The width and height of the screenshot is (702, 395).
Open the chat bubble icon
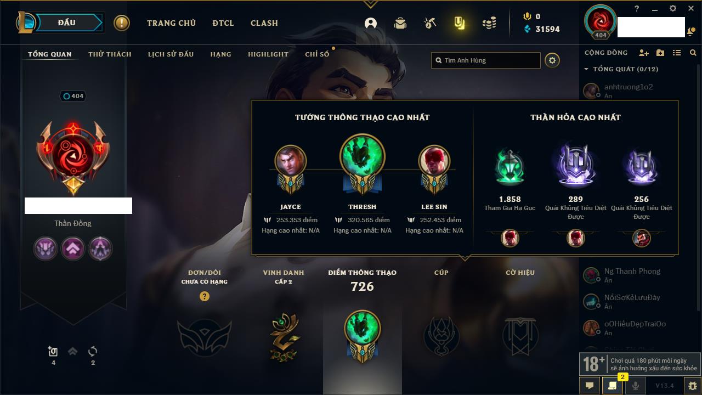590,386
